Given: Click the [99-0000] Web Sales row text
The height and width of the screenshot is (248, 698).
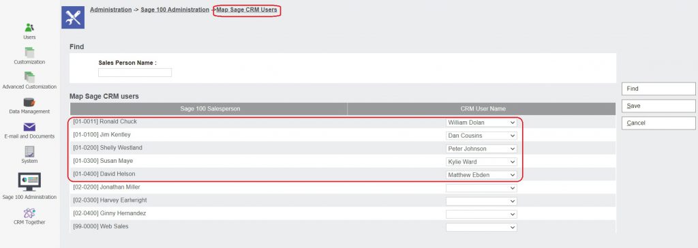Looking at the screenshot, I should (x=101, y=227).
